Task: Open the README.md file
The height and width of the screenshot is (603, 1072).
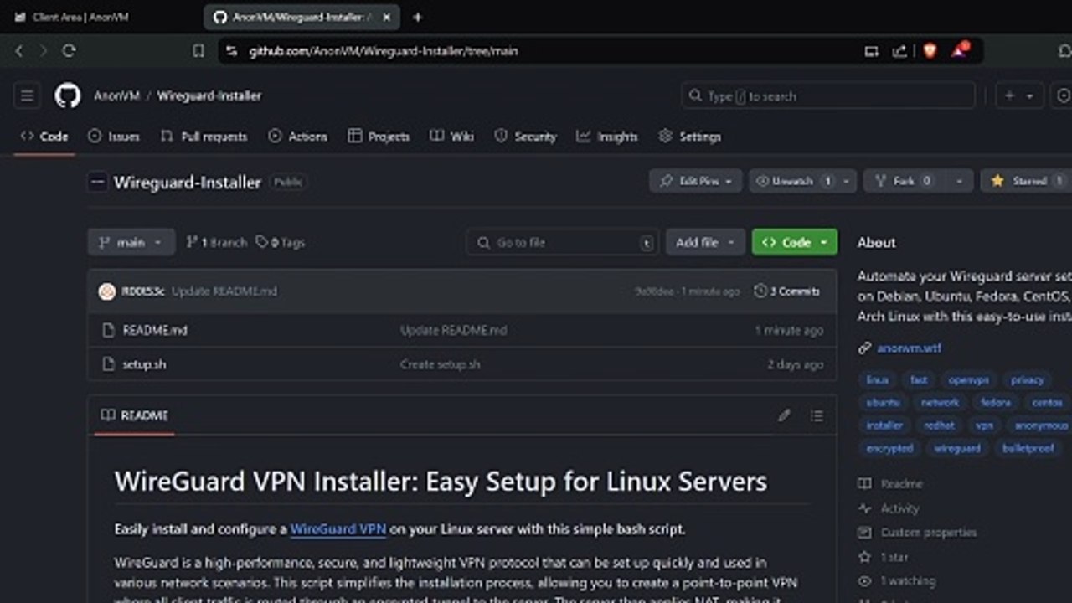Action: click(155, 330)
